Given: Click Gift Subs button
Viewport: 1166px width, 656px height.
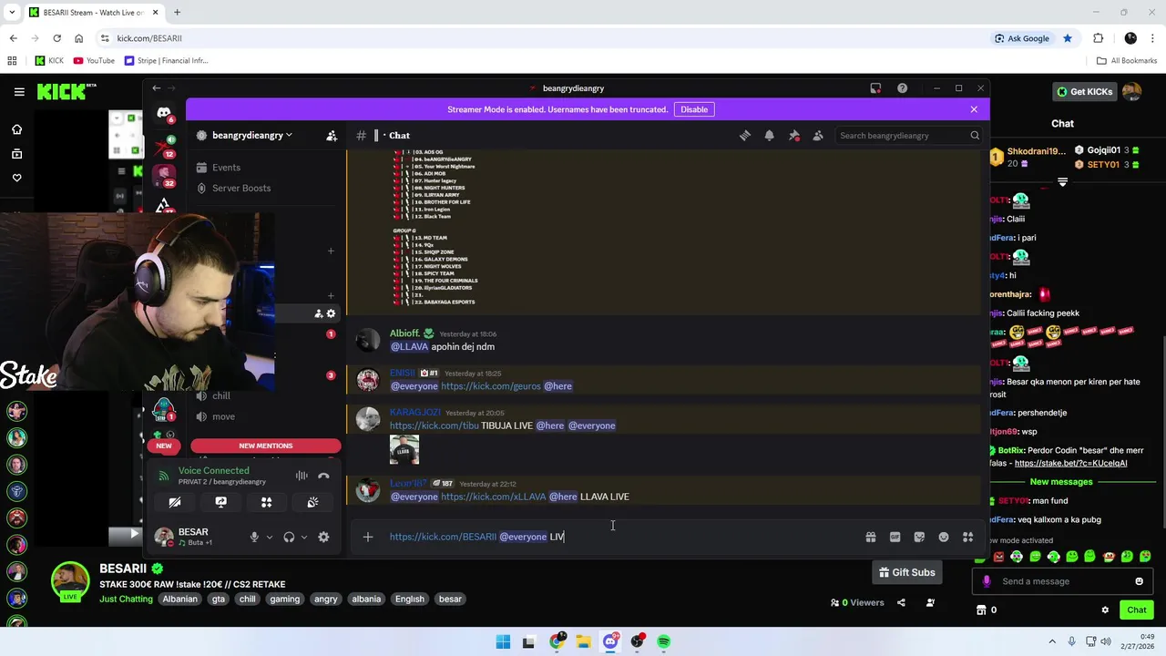Looking at the screenshot, I should [906, 572].
